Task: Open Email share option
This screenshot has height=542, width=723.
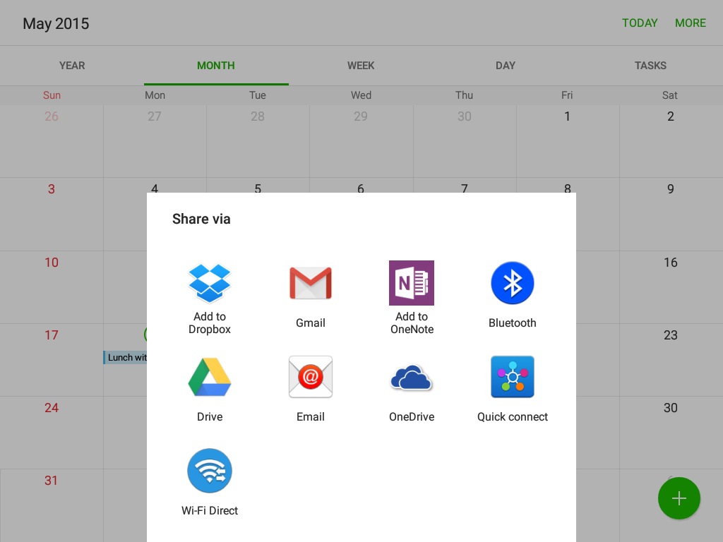Action: click(311, 377)
